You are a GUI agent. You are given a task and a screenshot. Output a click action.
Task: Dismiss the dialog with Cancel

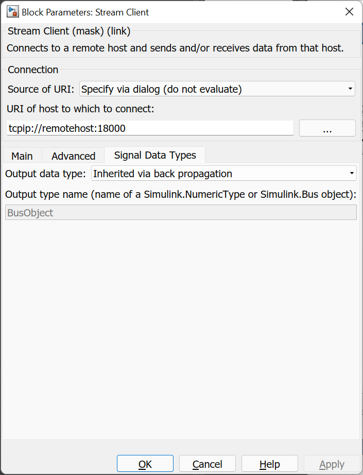point(207,464)
